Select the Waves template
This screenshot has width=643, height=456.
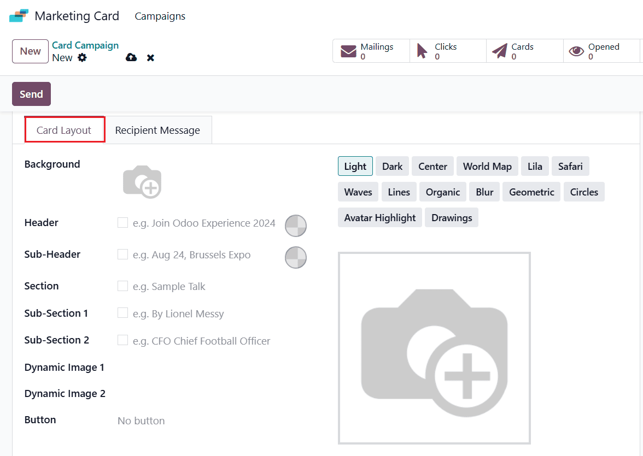tap(358, 192)
